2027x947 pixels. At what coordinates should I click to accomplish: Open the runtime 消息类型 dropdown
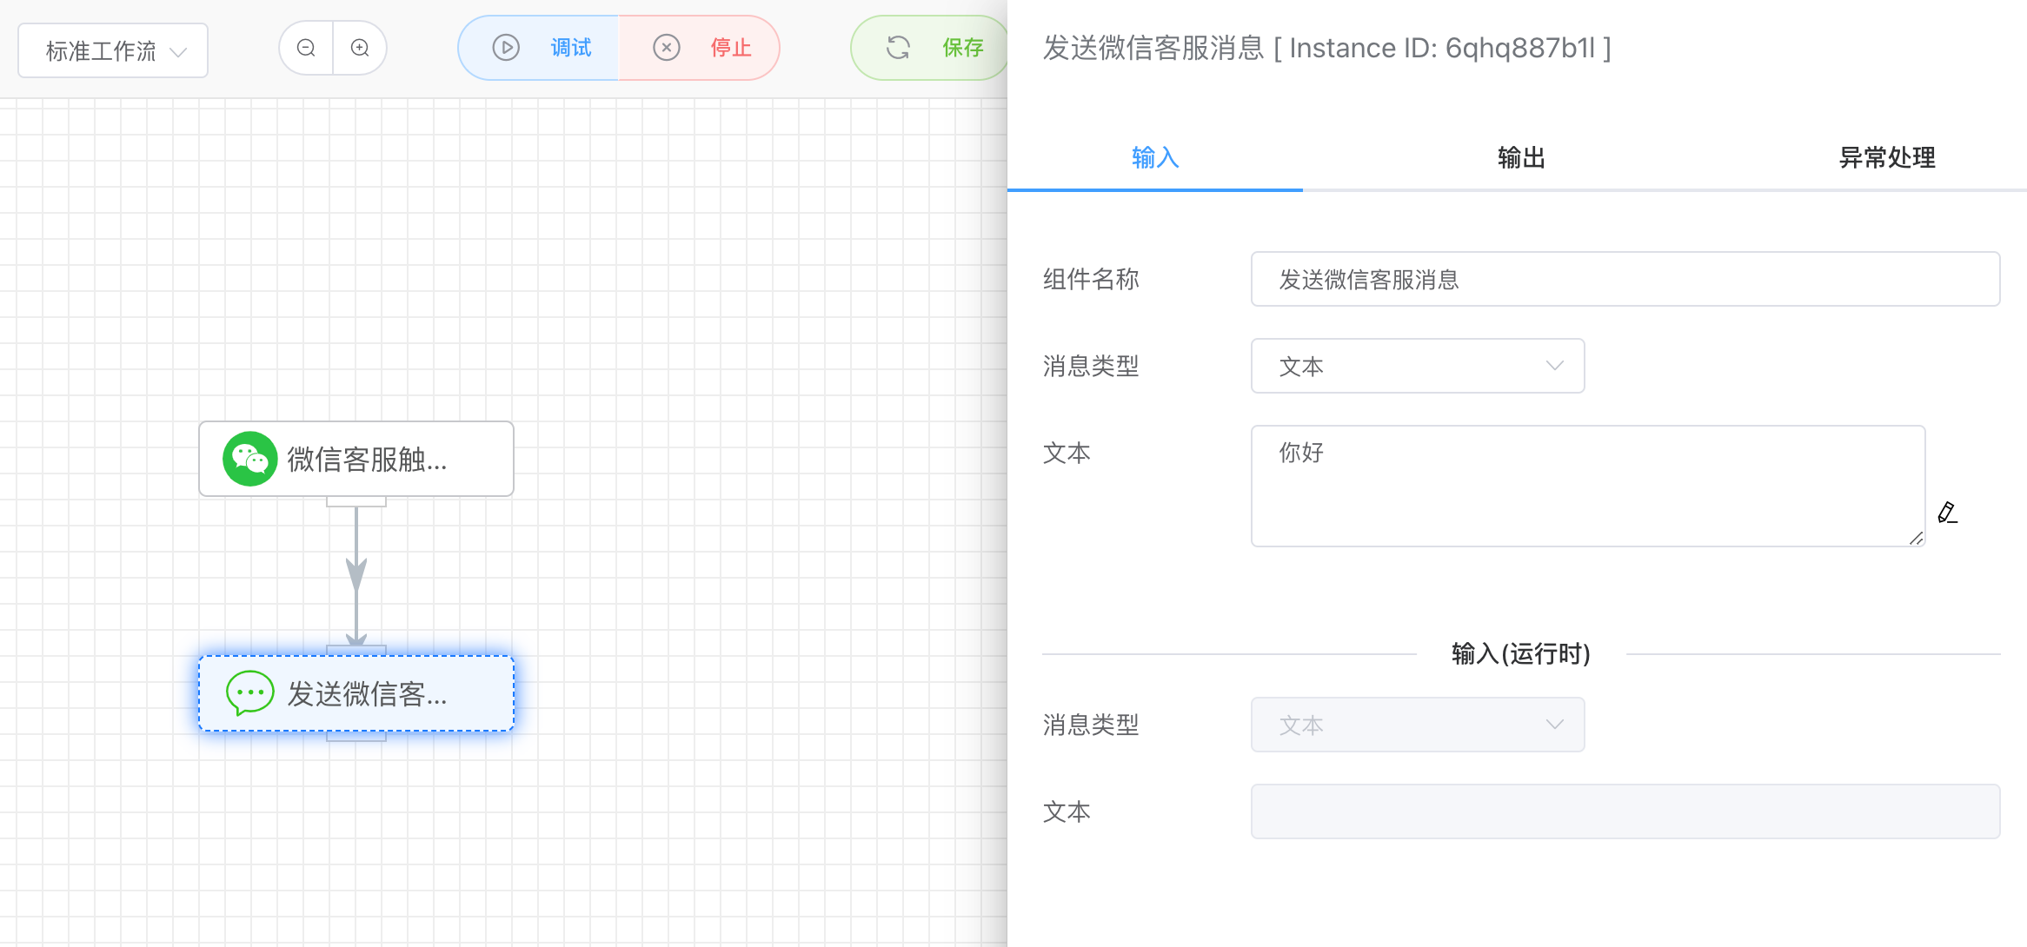click(x=1417, y=725)
